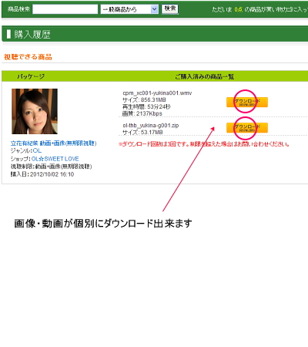Click the ただいま cart status message
Image resolution: width=308 pixels, height=347 pixels.
[259, 9]
